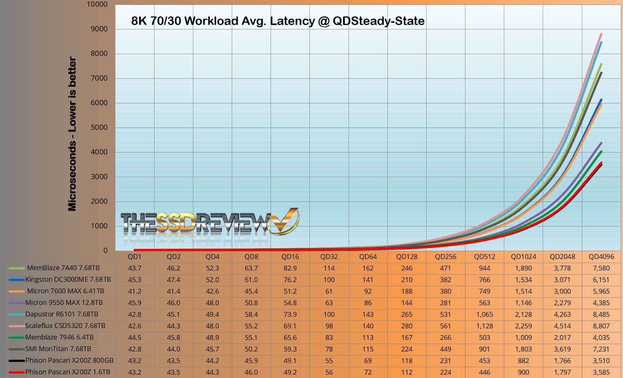Select the 'Scaleflux CSD5320 7.68TB' series label
The image size is (623, 378).
[x=65, y=326]
